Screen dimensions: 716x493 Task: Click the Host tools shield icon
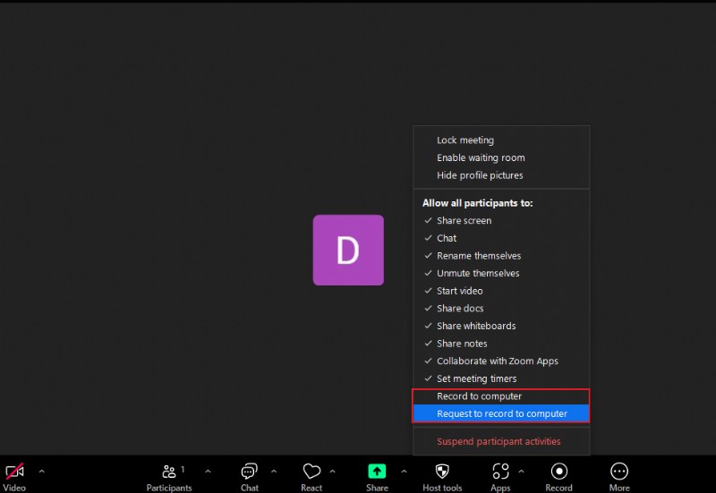point(442,472)
